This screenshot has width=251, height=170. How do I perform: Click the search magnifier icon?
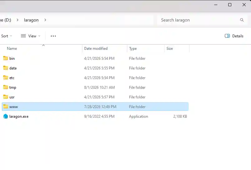(x=242, y=20)
